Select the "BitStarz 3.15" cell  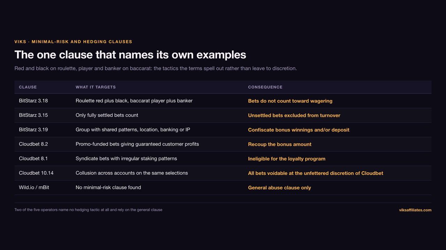click(x=33, y=115)
